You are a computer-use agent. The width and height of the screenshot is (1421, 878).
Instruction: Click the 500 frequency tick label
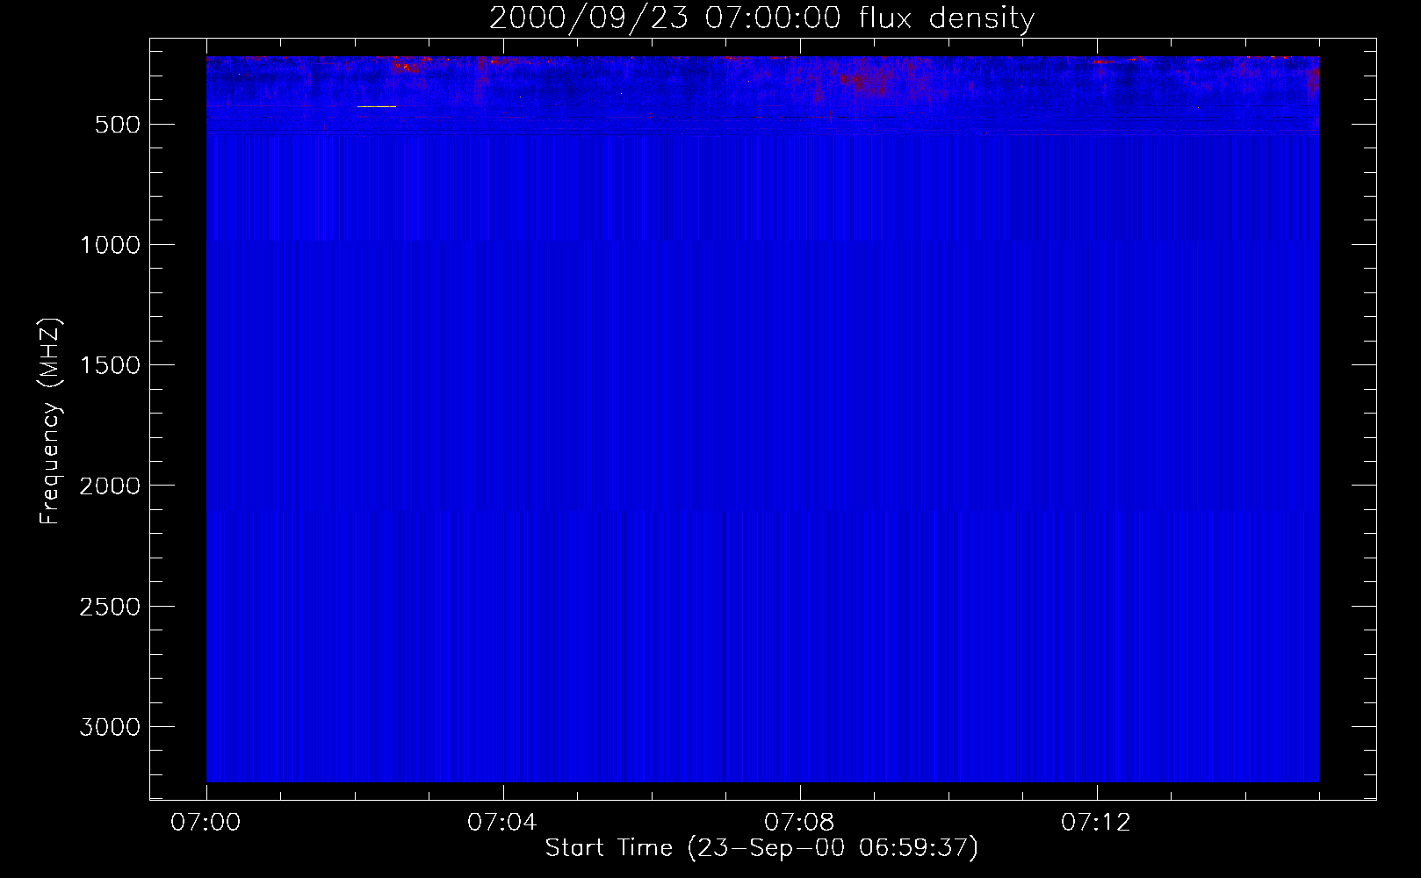point(118,125)
